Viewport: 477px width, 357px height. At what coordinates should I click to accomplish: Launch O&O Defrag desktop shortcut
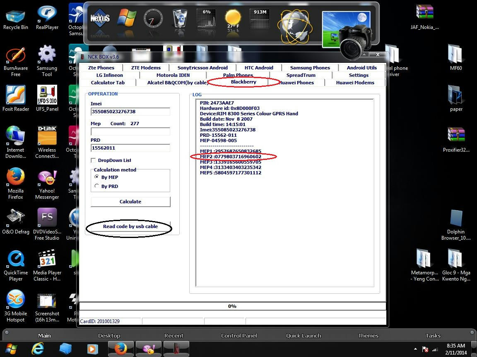click(15, 221)
